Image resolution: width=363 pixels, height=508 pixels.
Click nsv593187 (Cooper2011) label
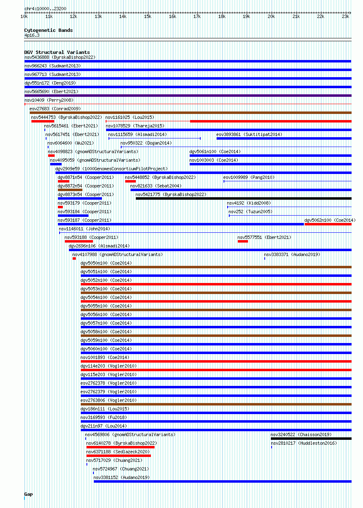(x=84, y=220)
